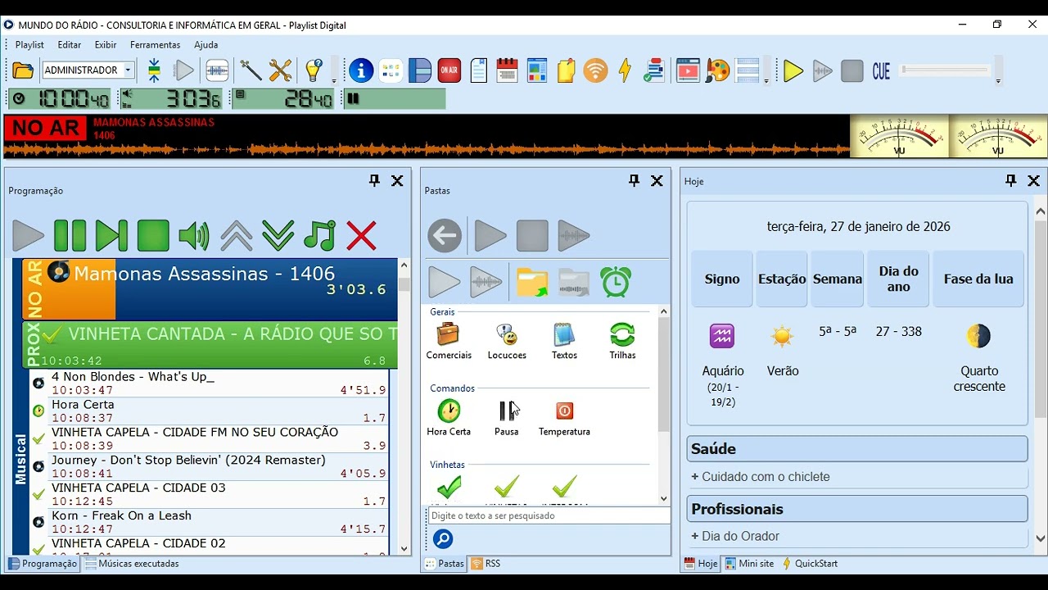Screen dimensions: 1048x590
Task: Click the Fase da lua button
Action: (978, 279)
